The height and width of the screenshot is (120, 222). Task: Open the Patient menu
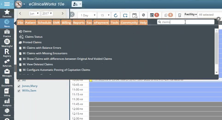coord(30,22)
